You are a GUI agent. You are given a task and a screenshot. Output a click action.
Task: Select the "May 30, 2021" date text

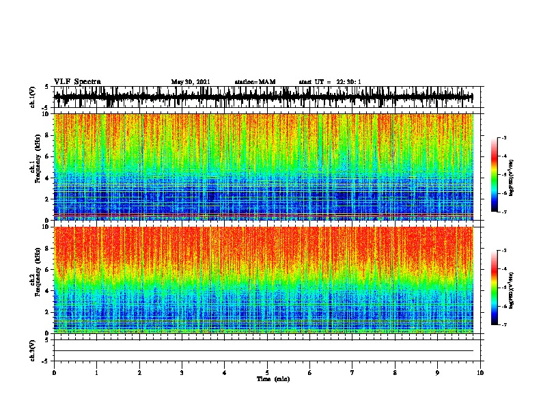[191, 82]
